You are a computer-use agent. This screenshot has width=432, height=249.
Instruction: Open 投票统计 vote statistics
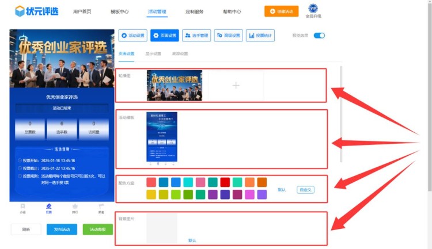(x=260, y=36)
